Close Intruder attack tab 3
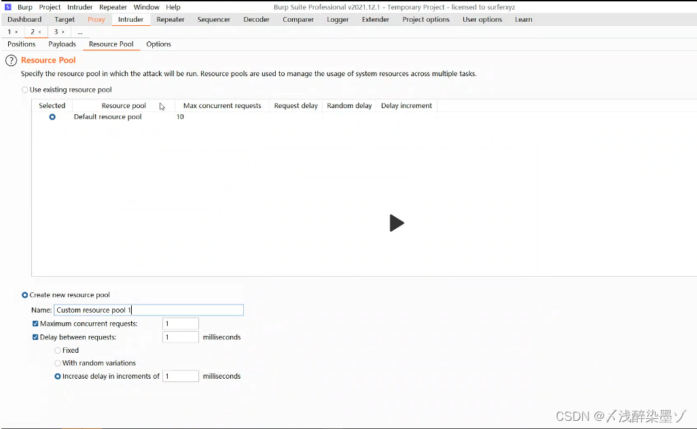 [63, 32]
